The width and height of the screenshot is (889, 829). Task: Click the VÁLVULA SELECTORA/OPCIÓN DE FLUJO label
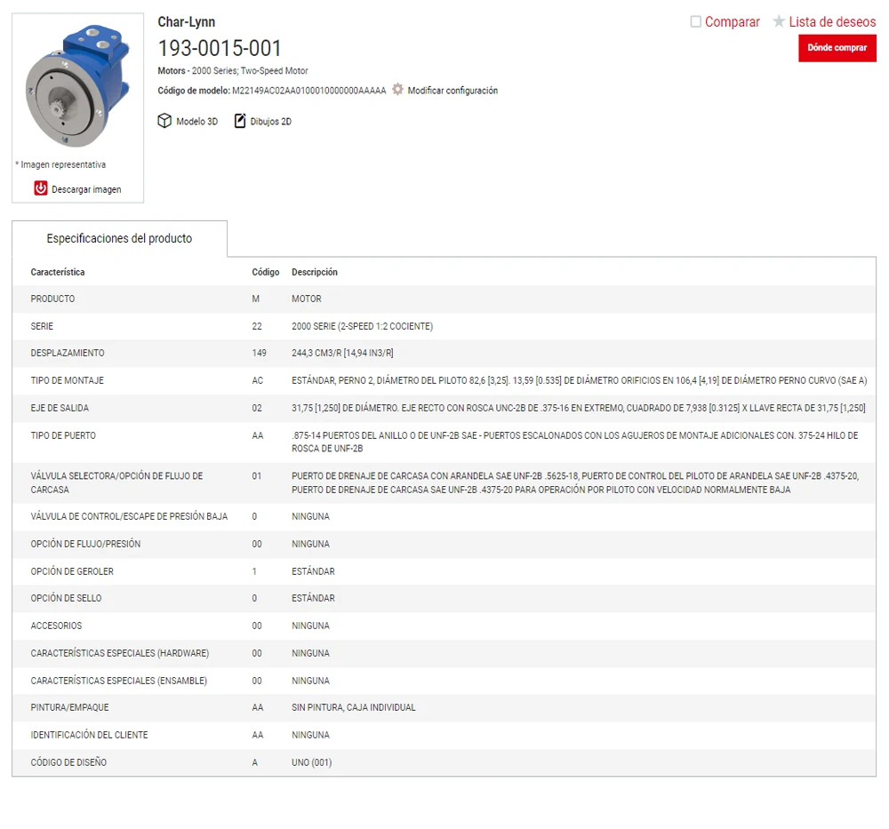click(116, 482)
